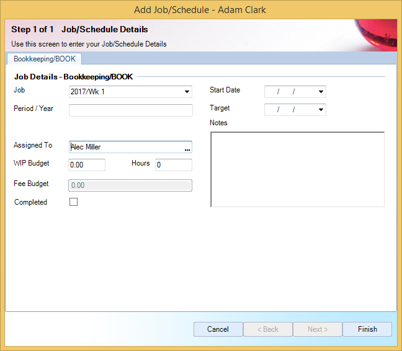Click the disabled Back button
402x351 pixels.
[267, 329]
